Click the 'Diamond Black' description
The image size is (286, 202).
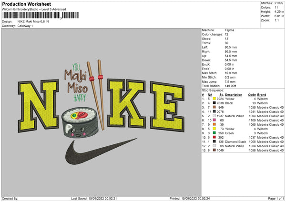(235, 141)
